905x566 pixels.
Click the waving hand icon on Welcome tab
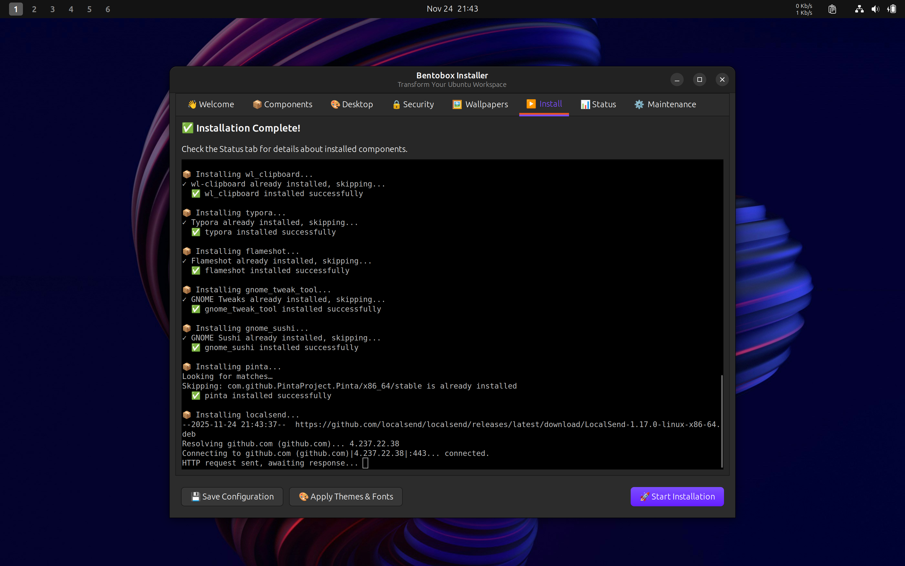[192, 104]
